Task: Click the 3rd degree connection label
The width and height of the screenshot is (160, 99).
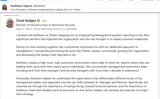Action: pyautogui.click(x=44, y=21)
